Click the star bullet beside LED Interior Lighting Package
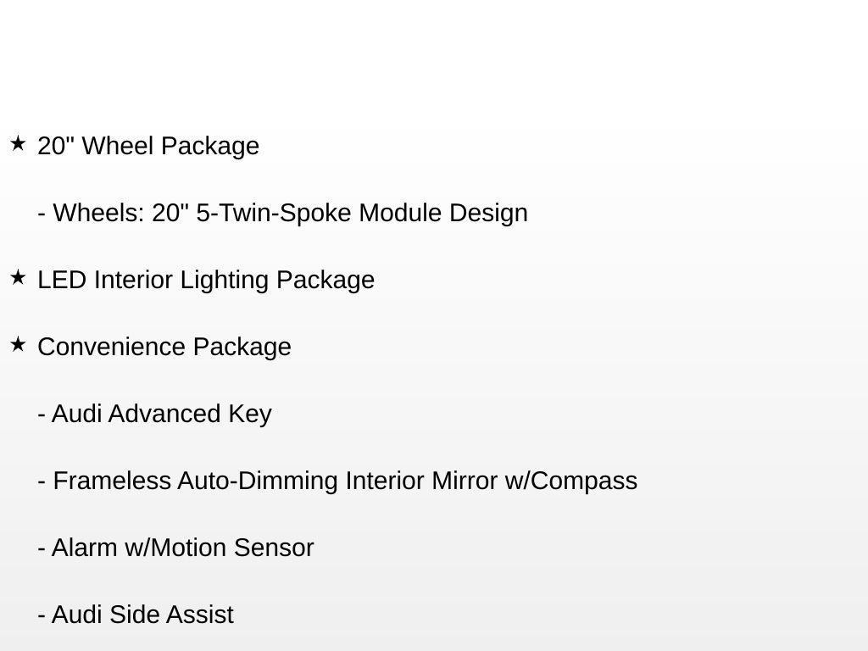Screen dimensions: 868x651 click(x=18, y=278)
